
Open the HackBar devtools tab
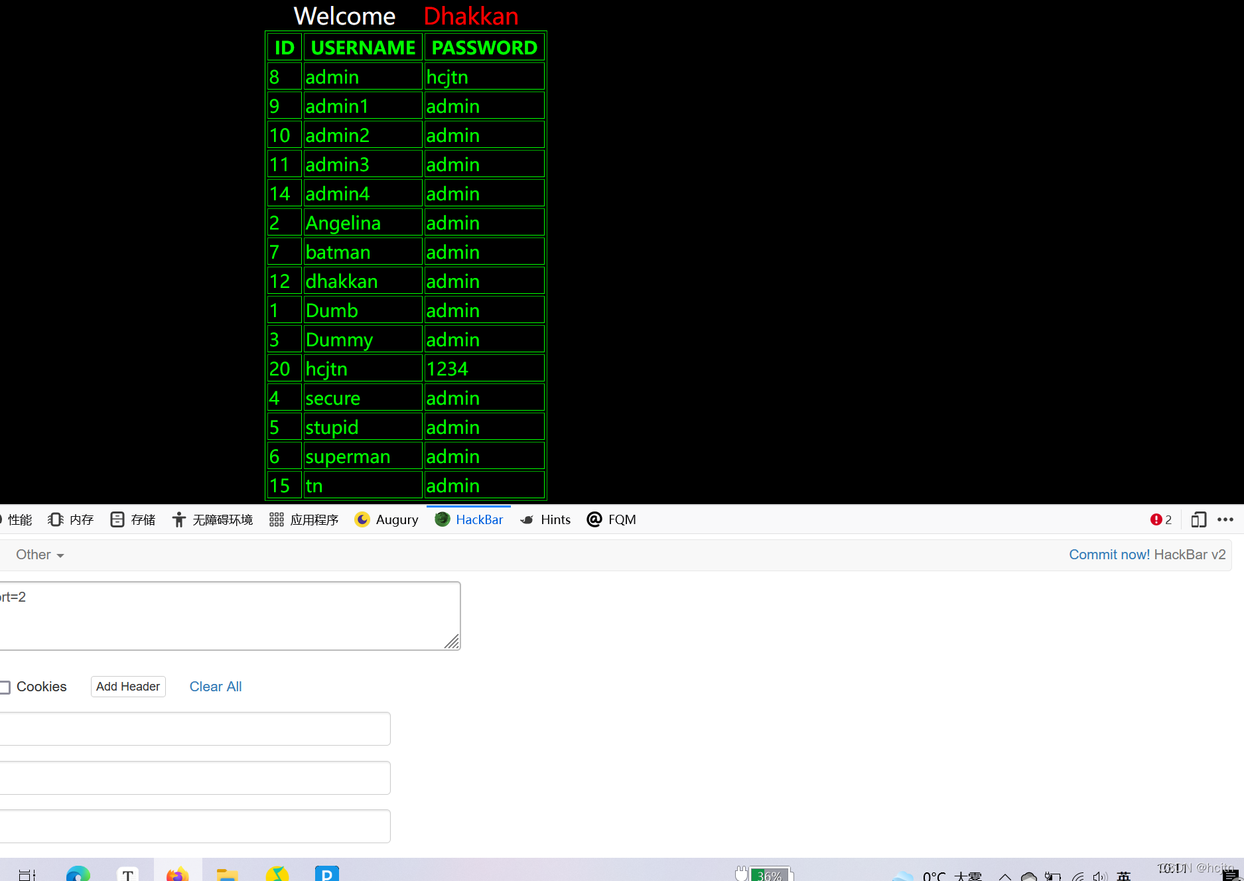tap(469, 519)
